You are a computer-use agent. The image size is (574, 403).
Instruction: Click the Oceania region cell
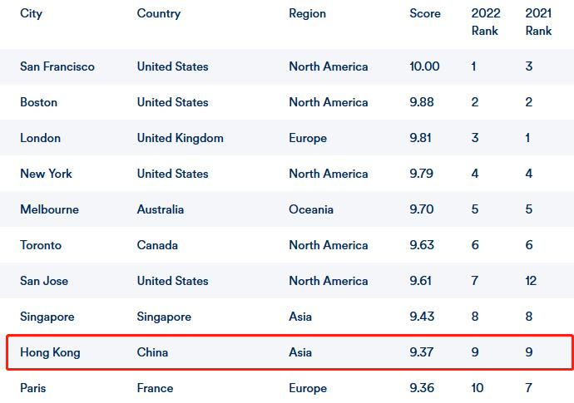tap(311, 209)
